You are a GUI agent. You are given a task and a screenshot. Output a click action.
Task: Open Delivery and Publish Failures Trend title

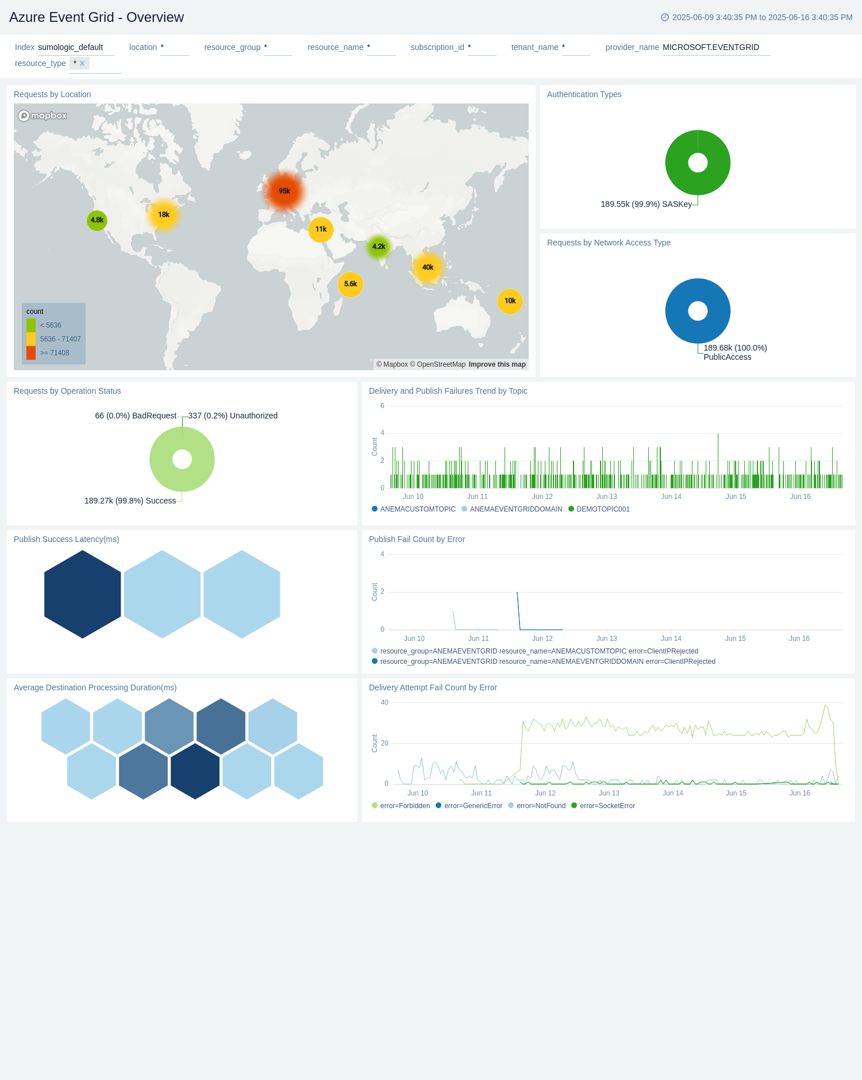coord(448,391)
